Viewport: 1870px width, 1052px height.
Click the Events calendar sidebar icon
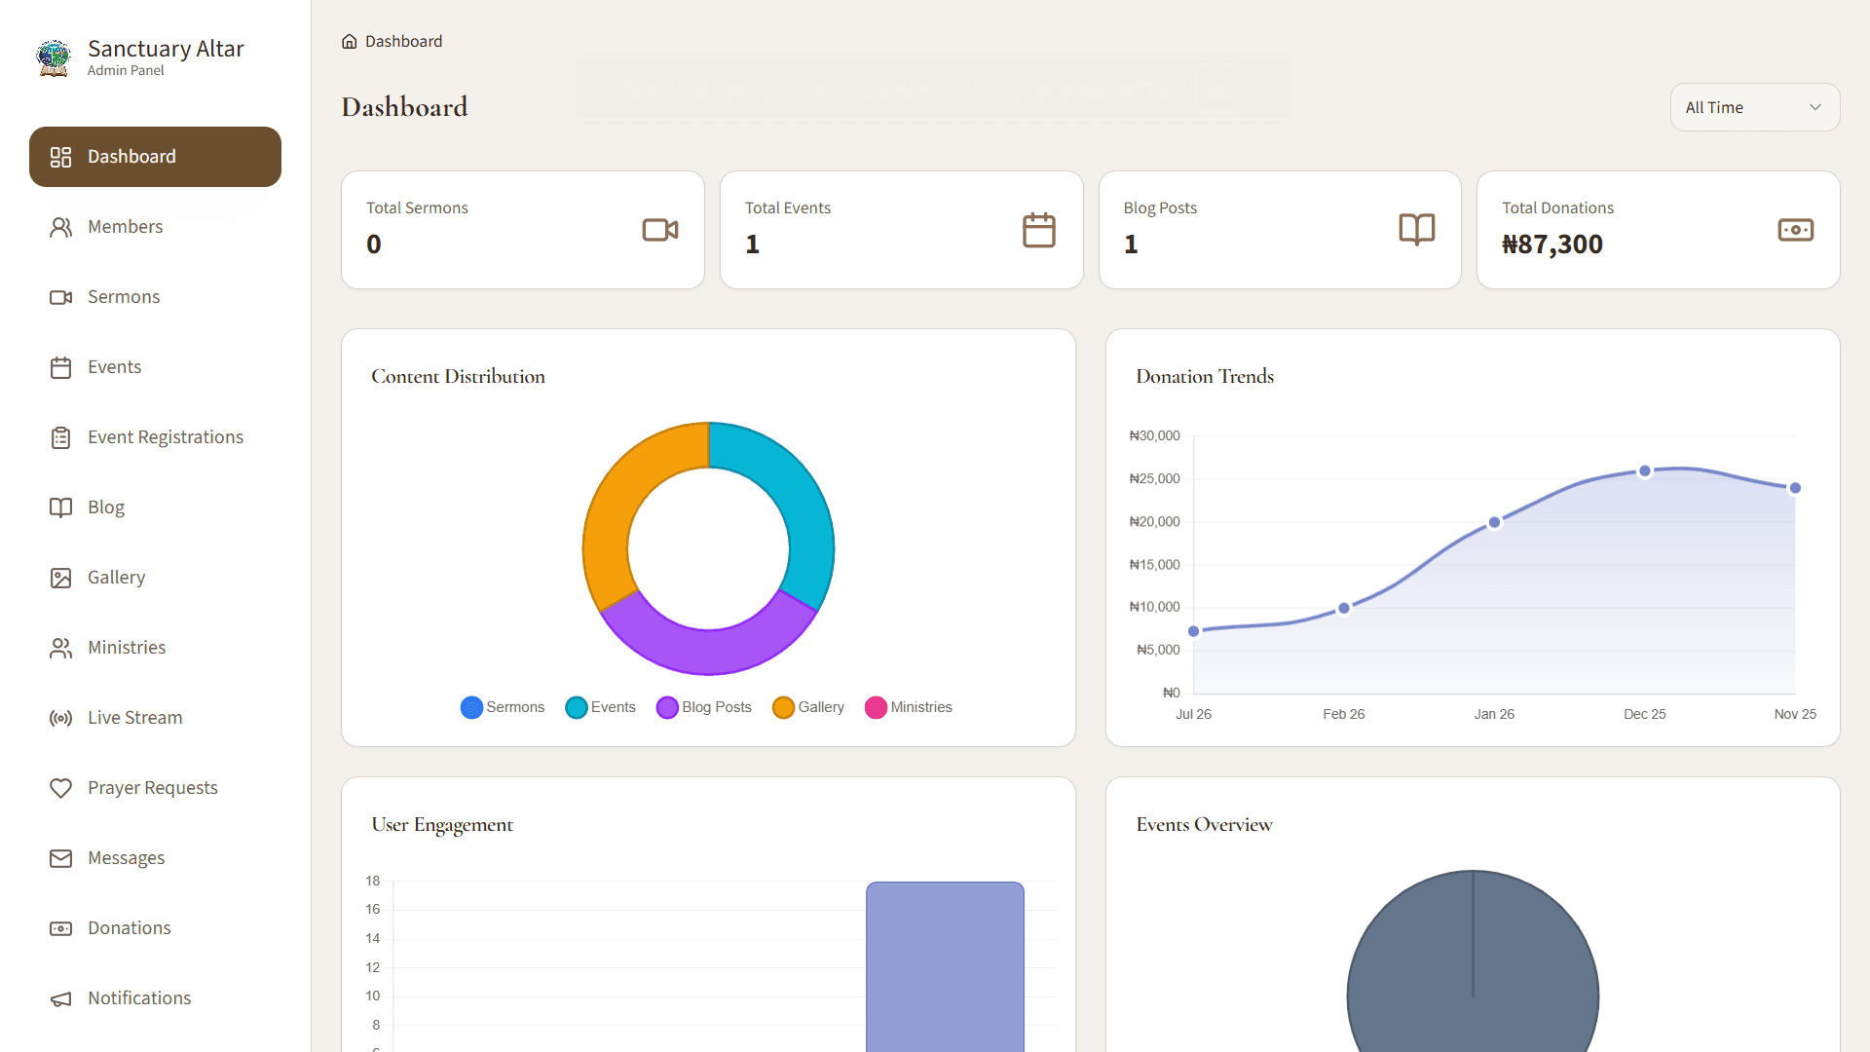(x=60, y=367)
